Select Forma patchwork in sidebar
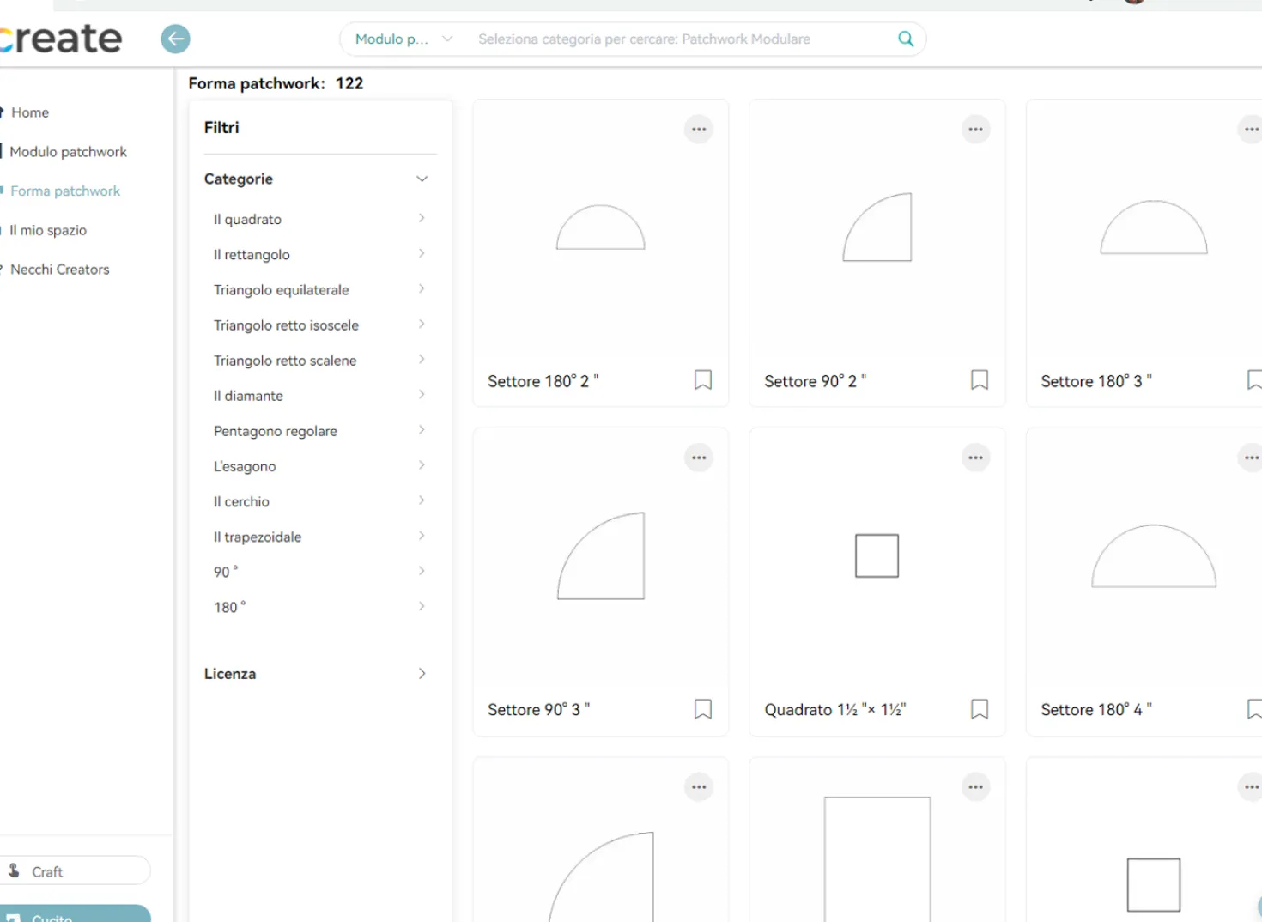This screenshot has height=922, width=1262. point(65,191)
